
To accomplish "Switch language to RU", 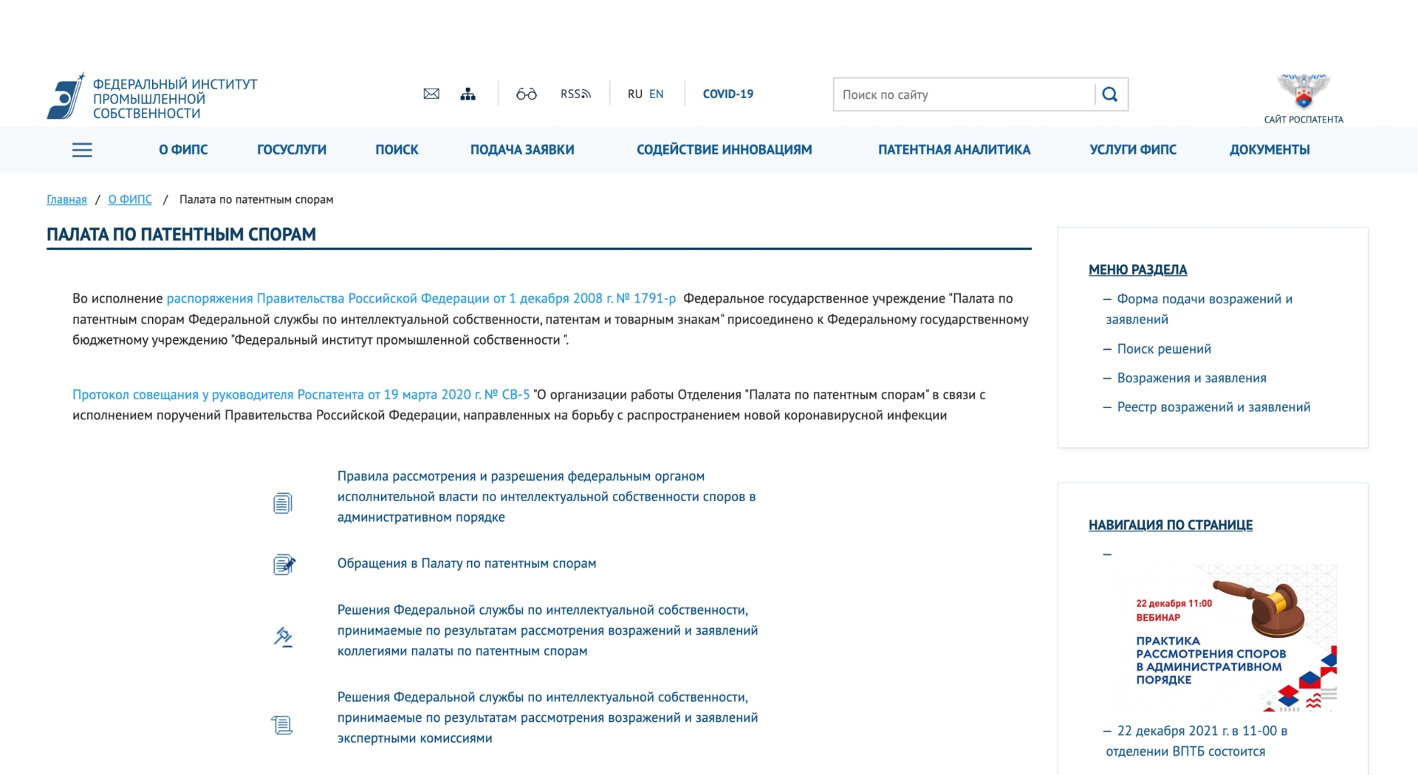I will (635, 94).
